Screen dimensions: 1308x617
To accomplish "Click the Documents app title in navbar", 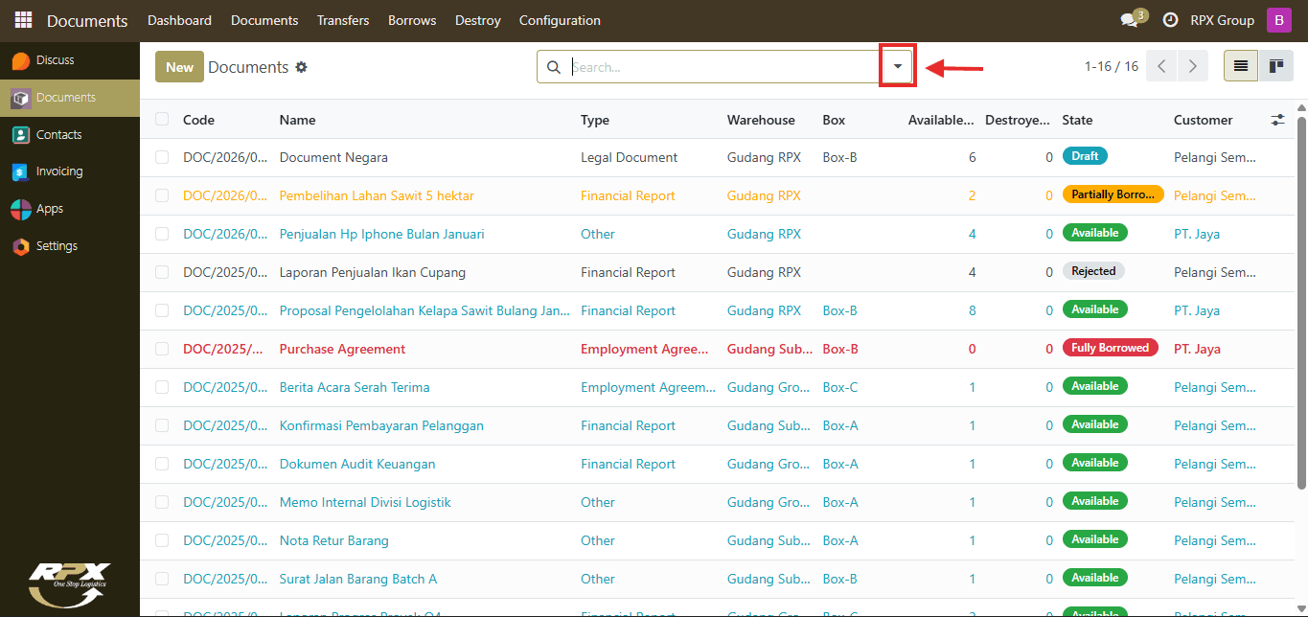I will (87, 20).
